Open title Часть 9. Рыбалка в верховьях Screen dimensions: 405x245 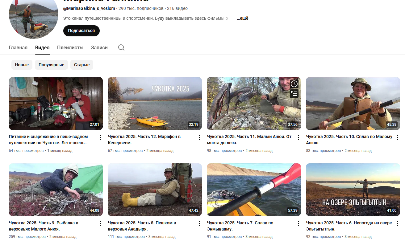[x=44, y=226]
